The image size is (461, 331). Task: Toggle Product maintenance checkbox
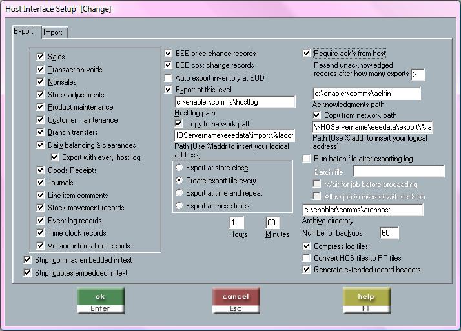coord(40,107)
